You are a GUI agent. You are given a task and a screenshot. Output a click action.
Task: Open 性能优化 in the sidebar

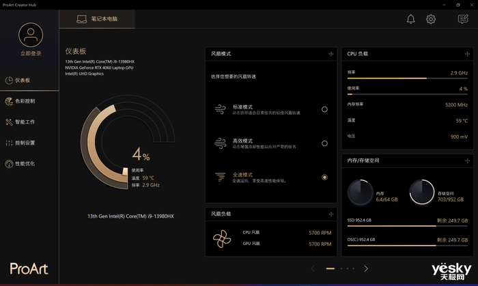(29, 164)
